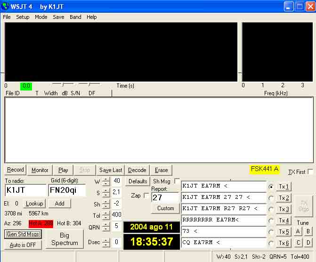This screenshot has width=316, height=262.
Task: Click the Record button
Action: pos(16,170)
